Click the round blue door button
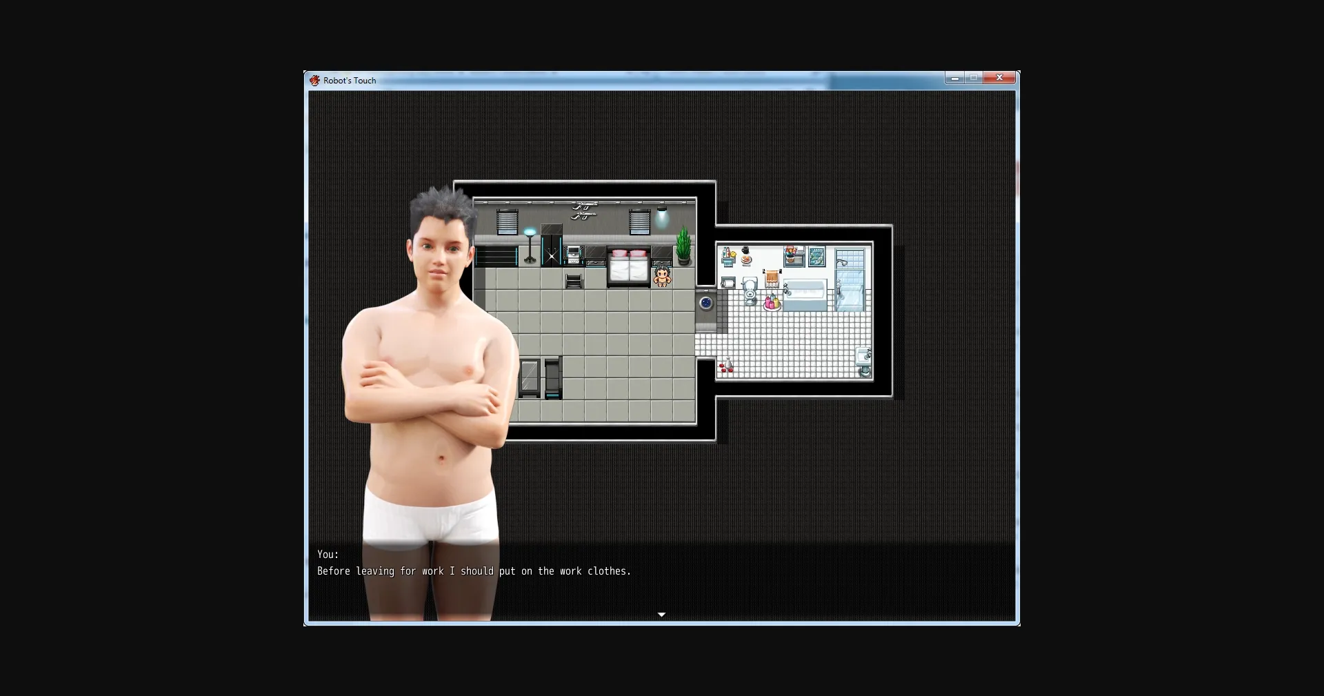This screenshot has height=696, width=1324. 705,303
